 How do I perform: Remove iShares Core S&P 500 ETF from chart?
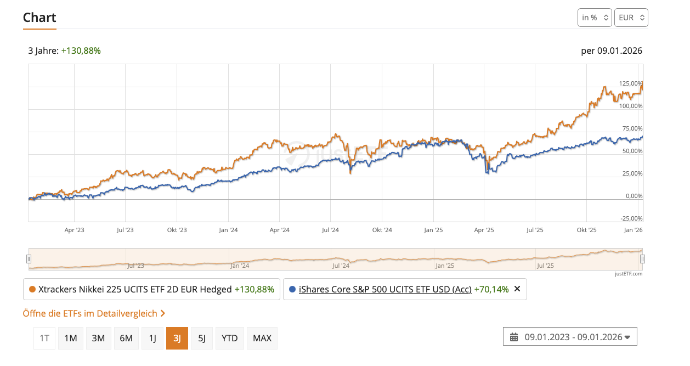pyautogui.click(x=517, y=289)
